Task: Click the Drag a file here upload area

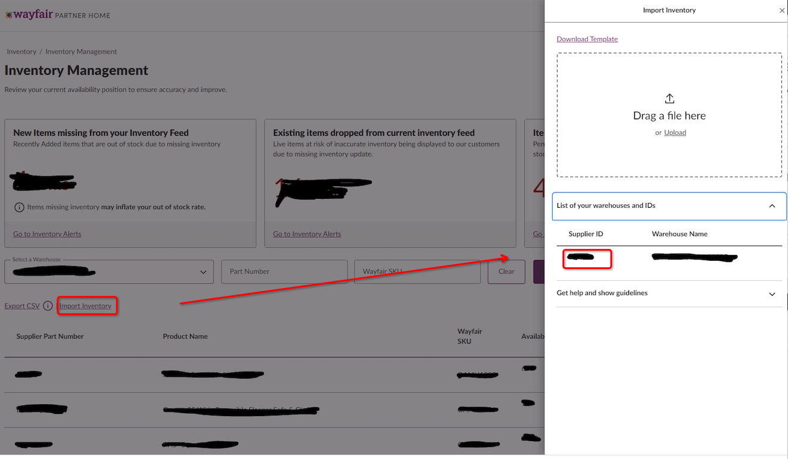Action: (x=669, y=115)
